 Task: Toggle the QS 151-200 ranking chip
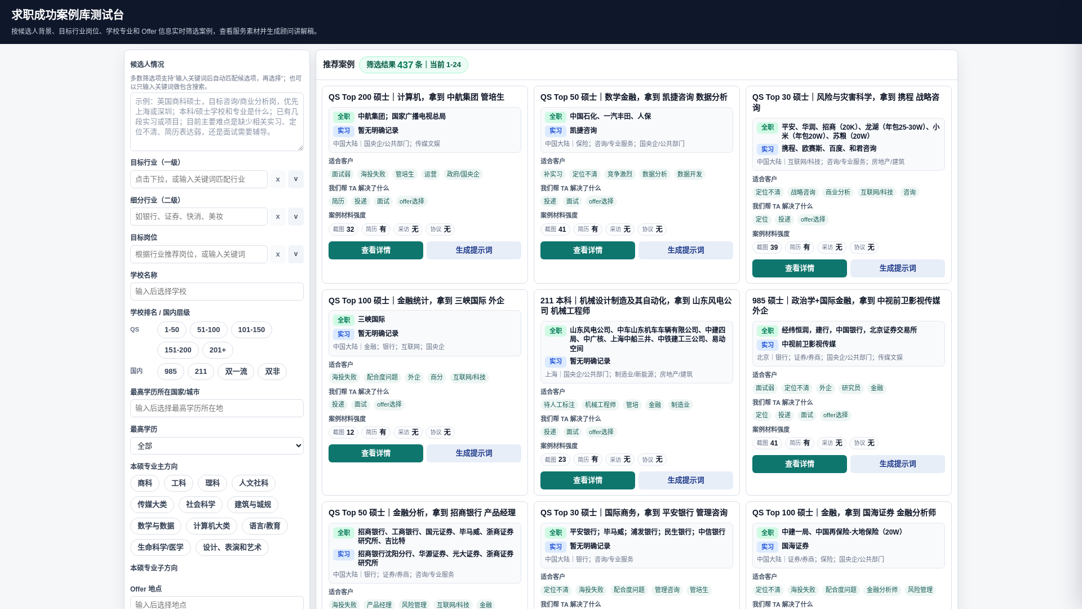click(x=178, y=350)
